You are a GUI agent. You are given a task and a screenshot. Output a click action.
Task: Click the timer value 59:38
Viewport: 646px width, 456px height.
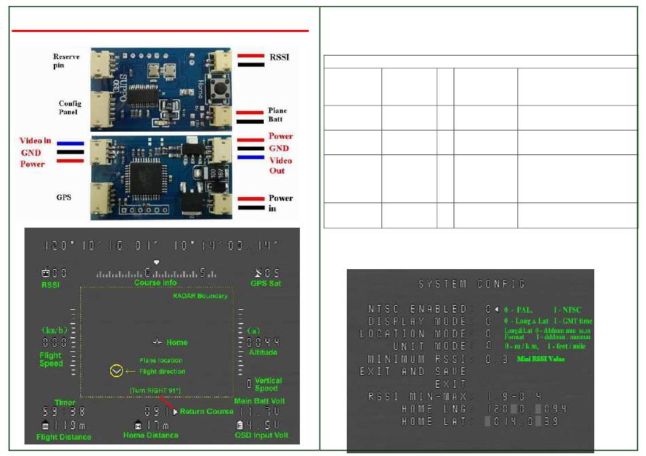click(x=64, y=412)
